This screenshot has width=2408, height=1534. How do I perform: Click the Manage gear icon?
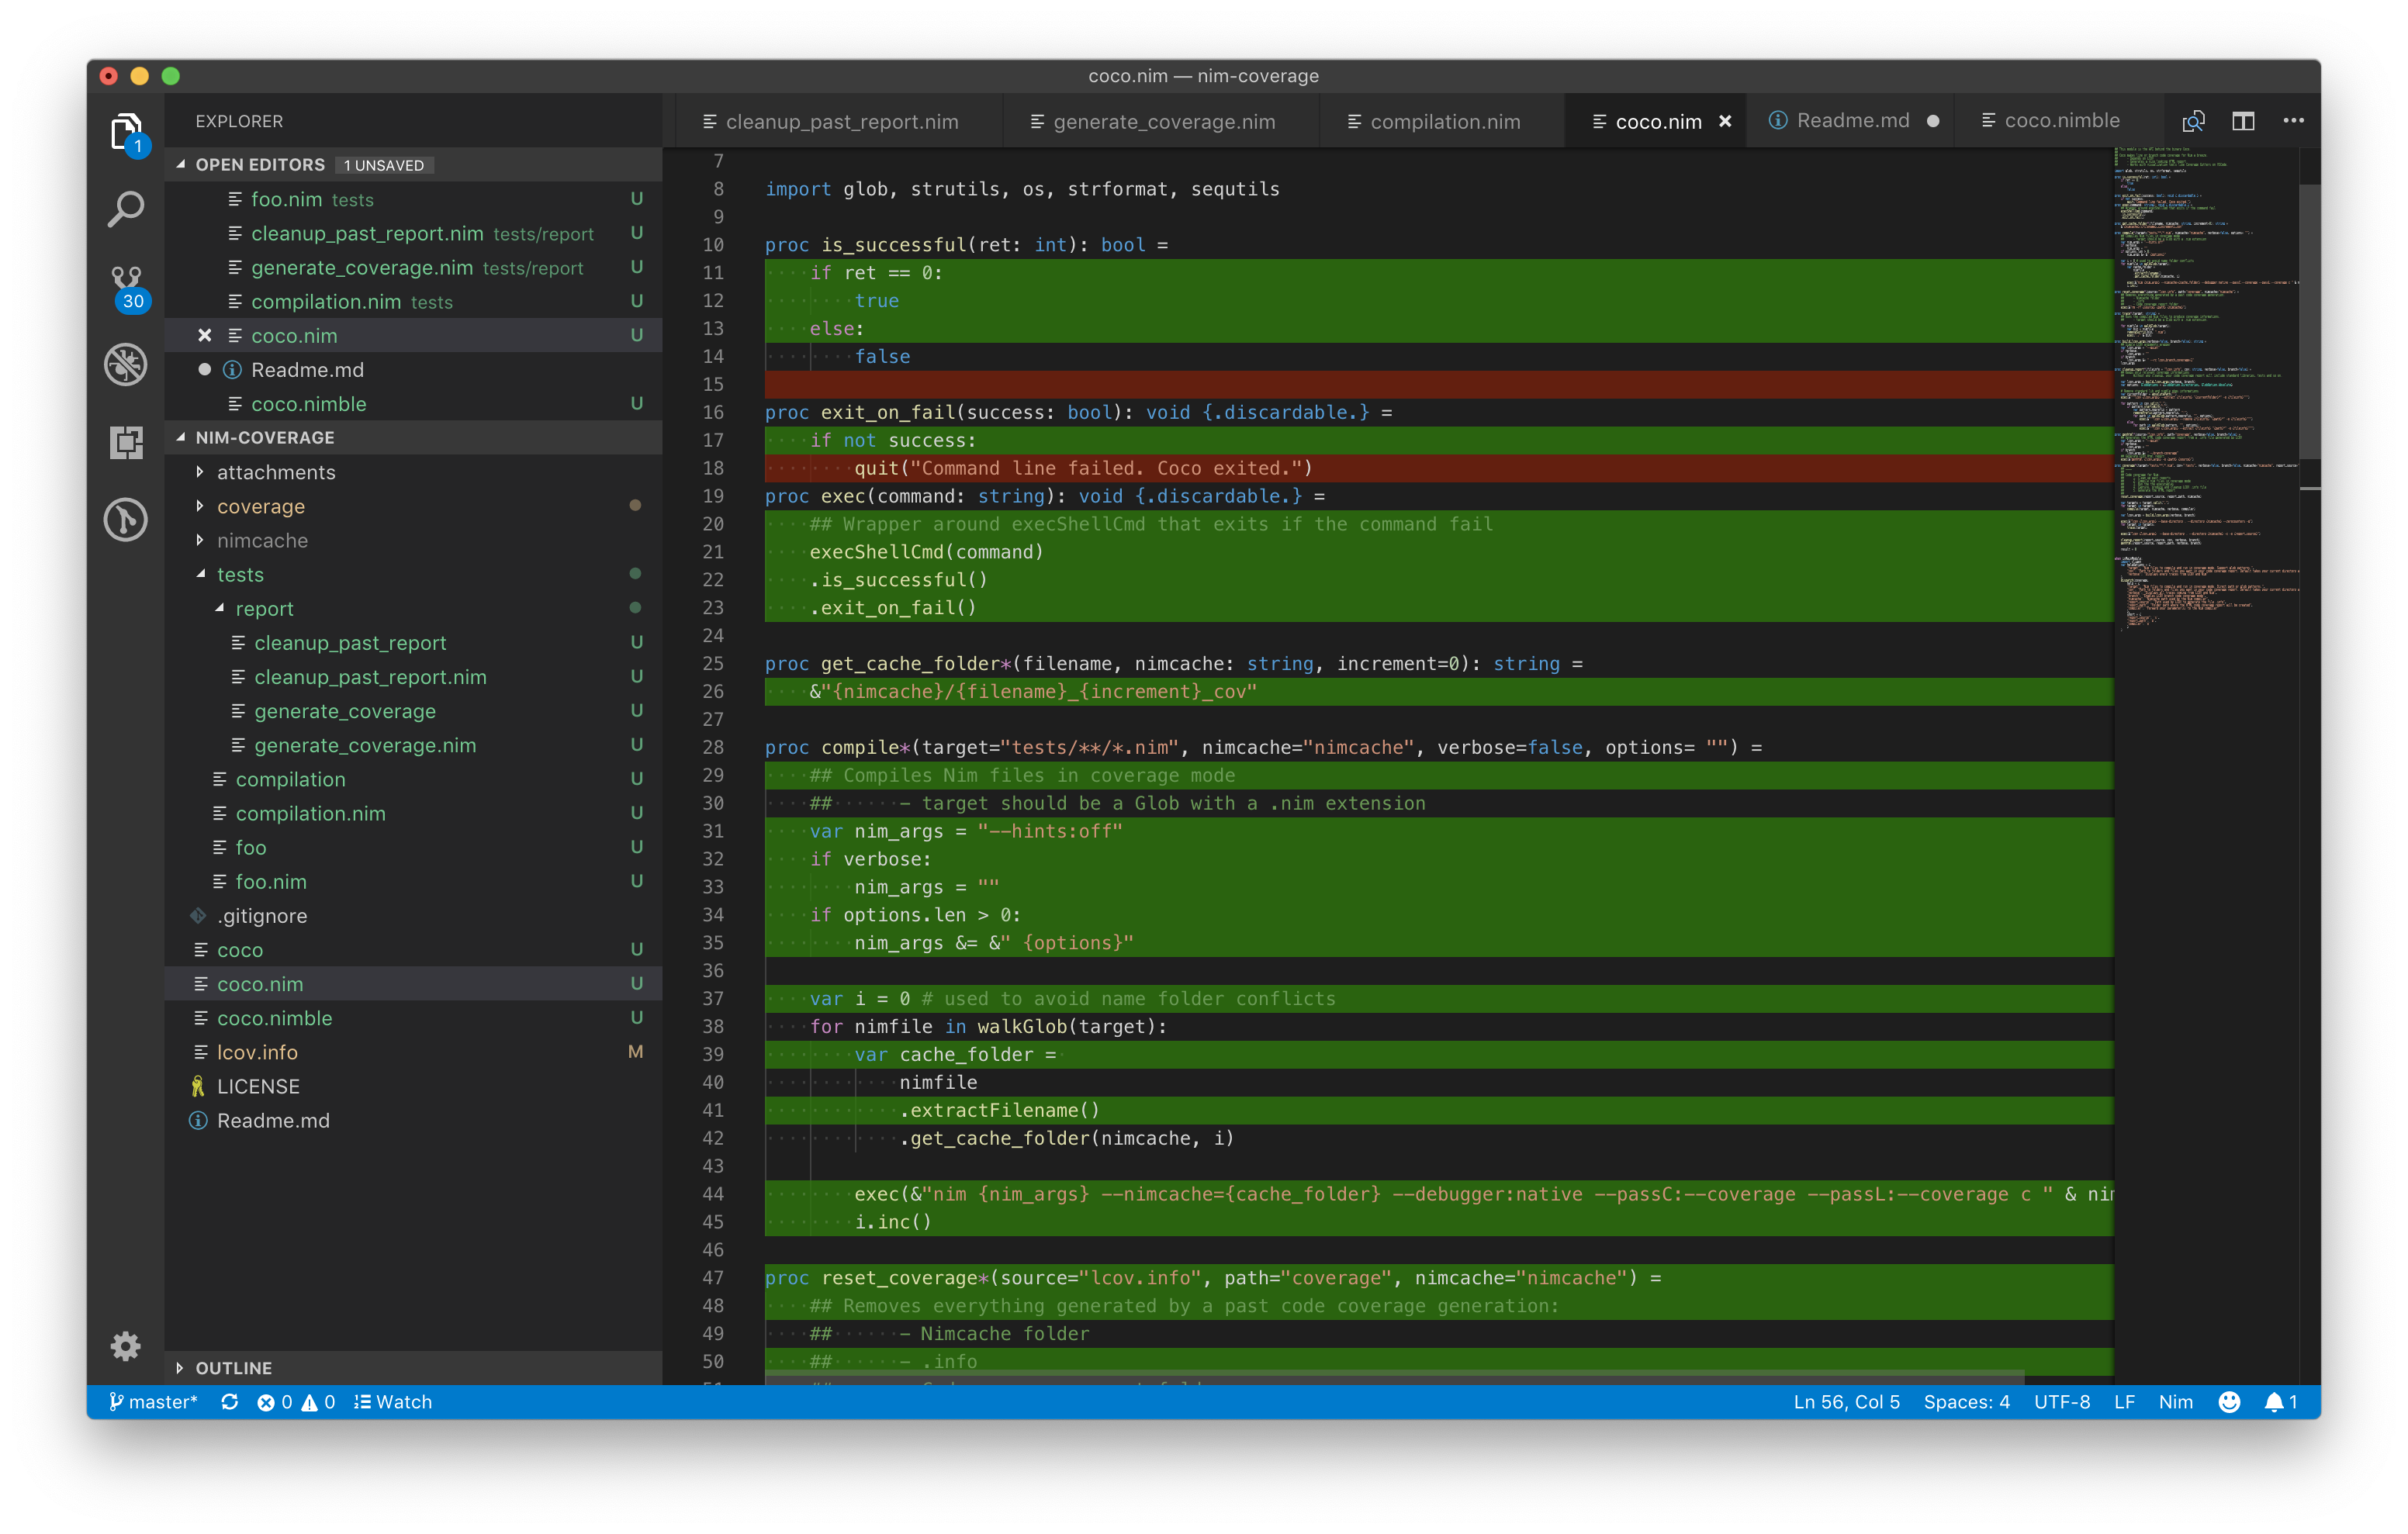(x=126, y=1346)
